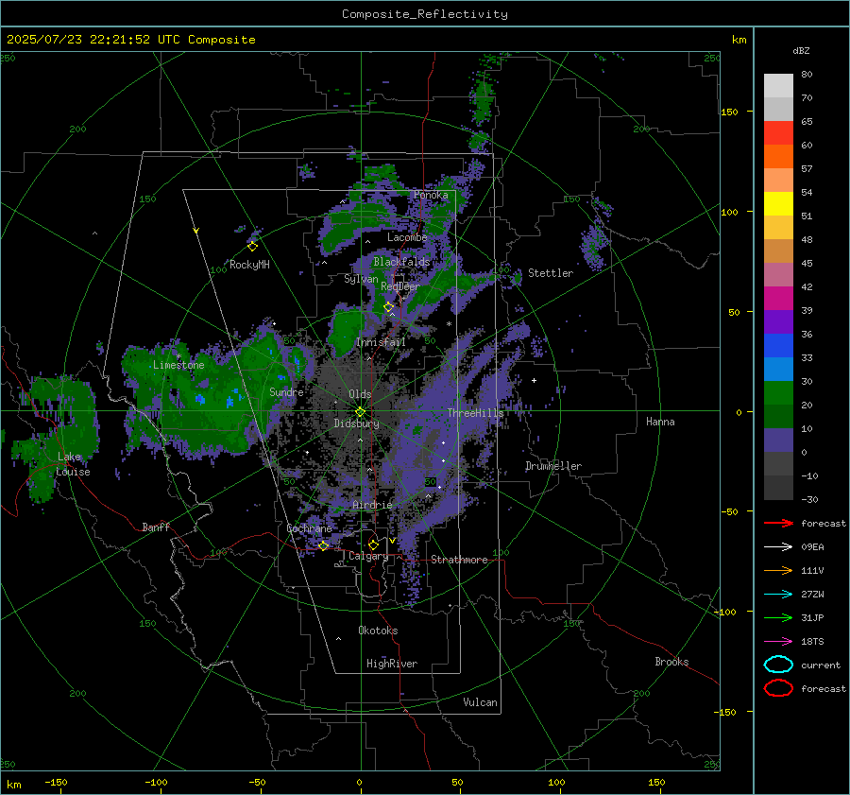Click the magenta 18TS arrow in legend
Image resolution: width=850 pixels, height=795 pixels.
point(778,641)
